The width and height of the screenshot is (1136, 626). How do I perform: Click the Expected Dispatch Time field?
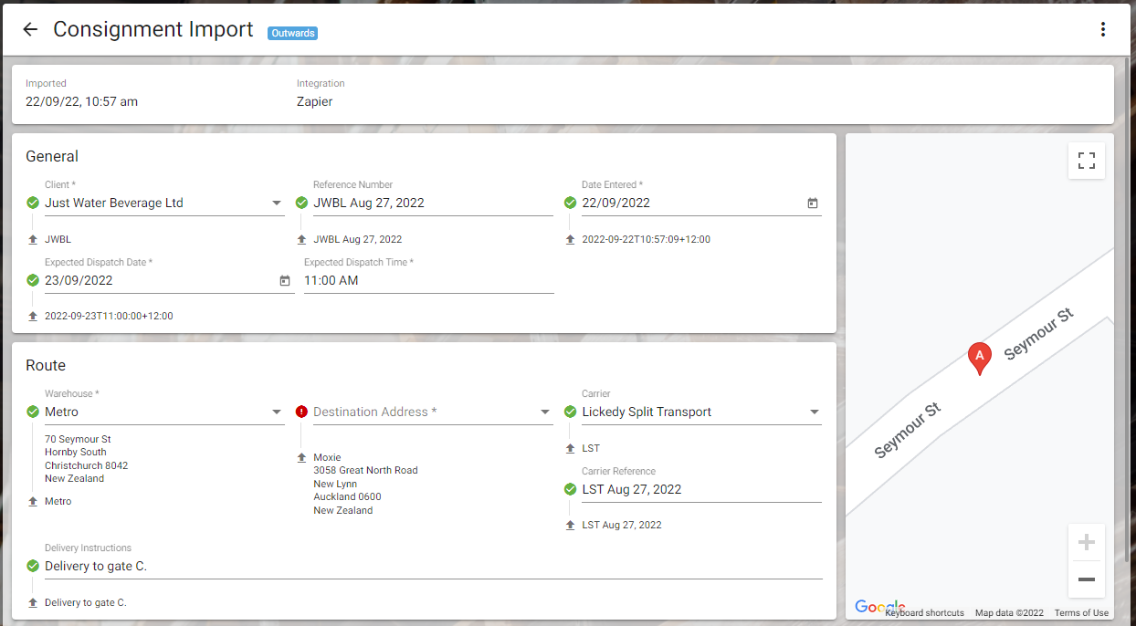(429, 280)
